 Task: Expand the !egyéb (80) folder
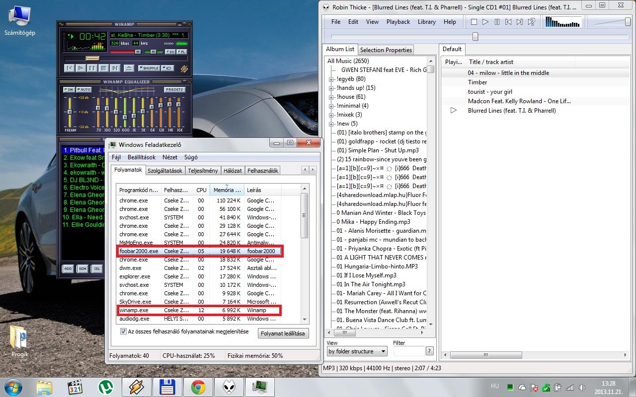pyautogui.click(x=331, y=79)
